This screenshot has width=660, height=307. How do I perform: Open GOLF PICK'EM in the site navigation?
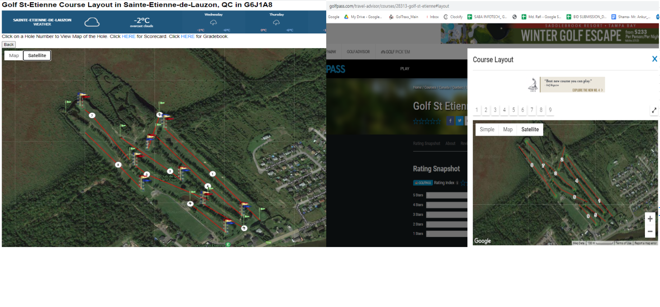coord(395,52)
